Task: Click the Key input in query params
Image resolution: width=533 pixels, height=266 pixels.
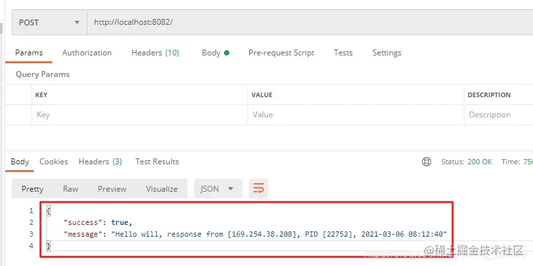Action: pyautogui.click(x=140, y=115)
